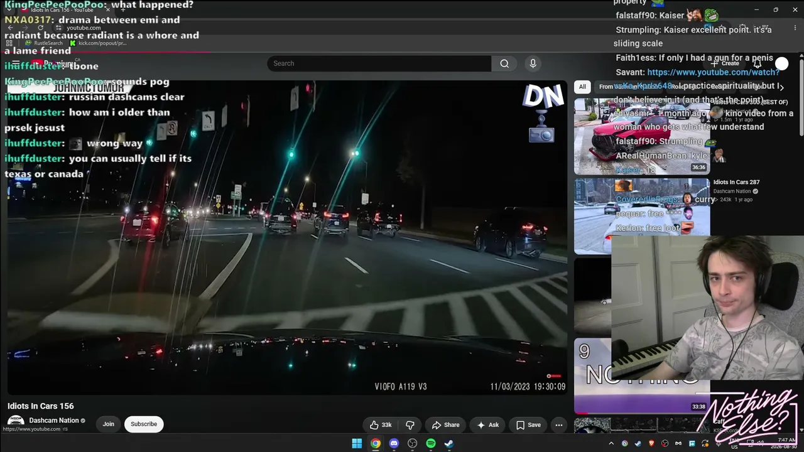The height and width of the screenshot is (452, 804).
Task: Like the Idiots In Cars 156 video
Action: 381,425
